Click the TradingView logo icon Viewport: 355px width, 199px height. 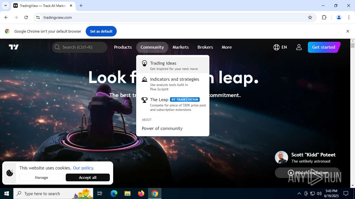tap(14, 47)
